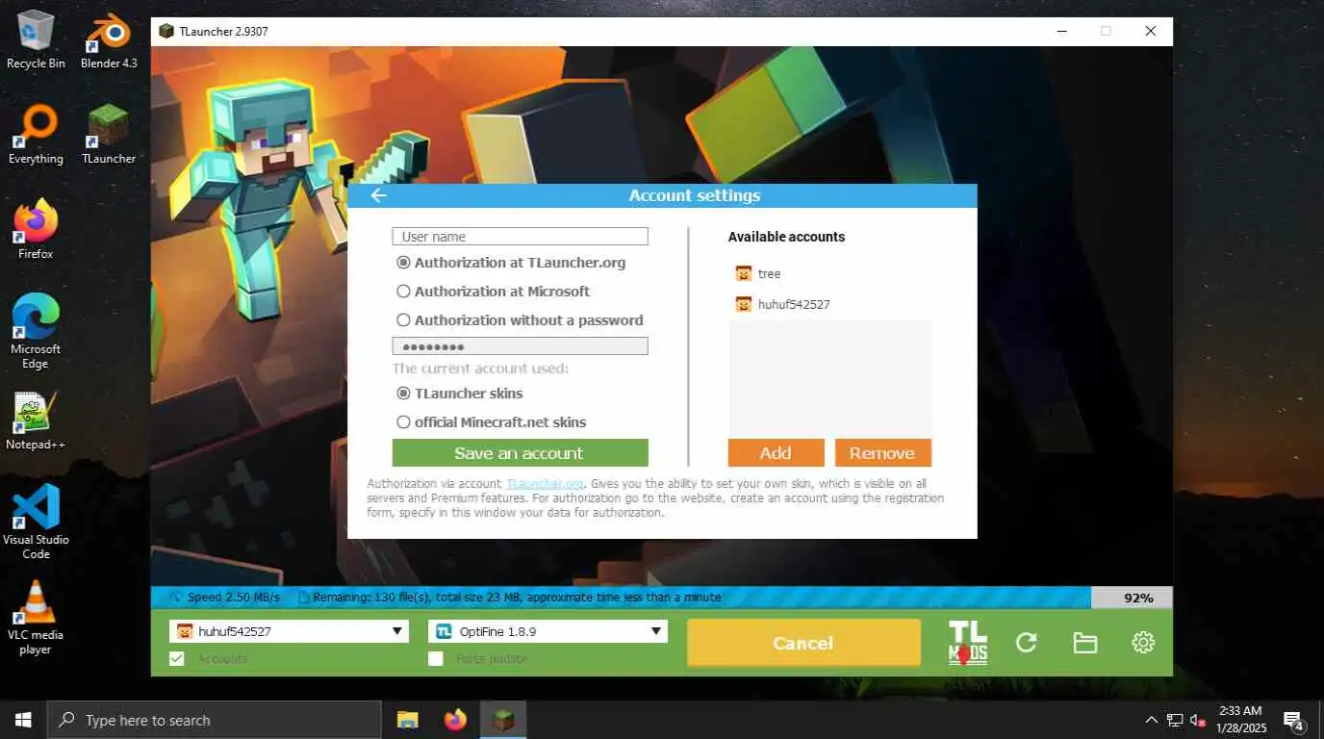Open the Visual Studio Code desktop shortcut
The image size is (1324, 739).
tap(36, 522)
